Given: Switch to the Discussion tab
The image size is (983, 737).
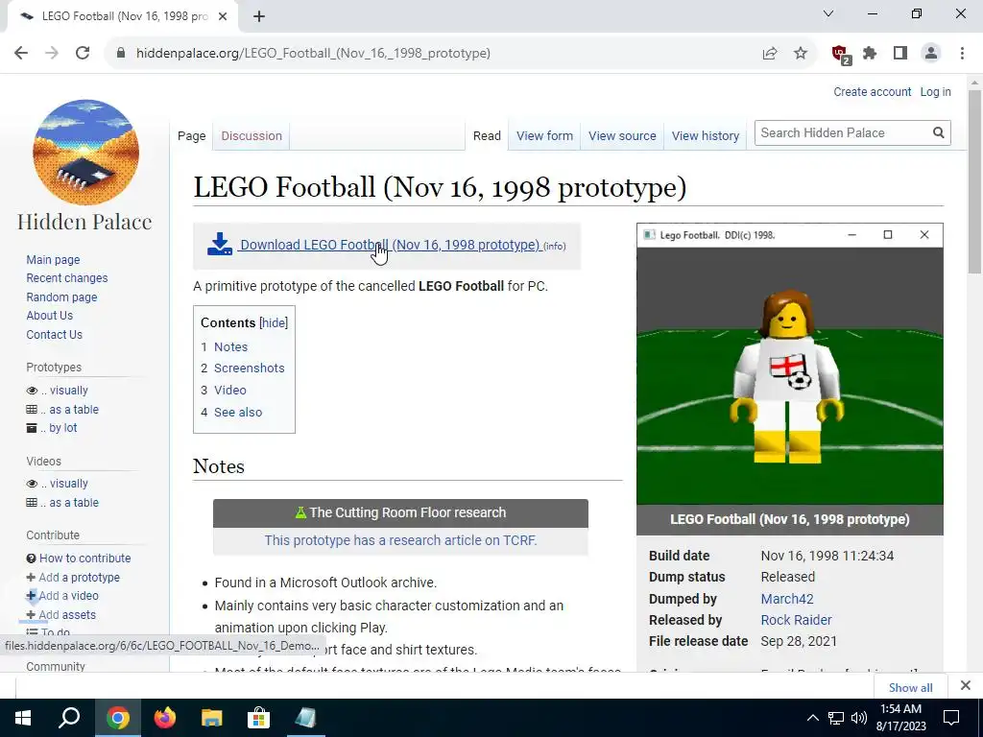Looking at the screenshot, I should tap(252, 136).
